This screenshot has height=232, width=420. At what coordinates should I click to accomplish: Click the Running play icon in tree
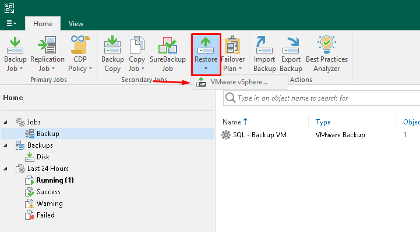point(30,180)
